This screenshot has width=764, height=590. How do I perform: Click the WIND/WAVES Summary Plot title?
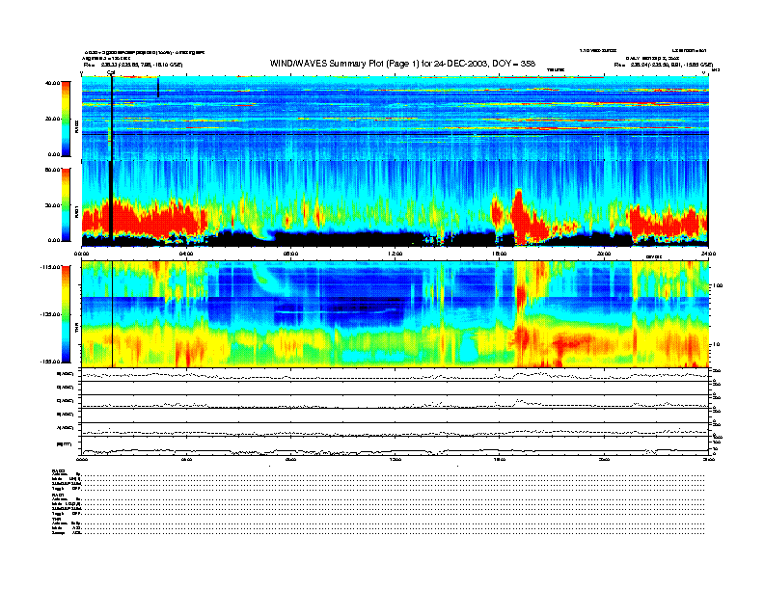click(x=402, y=64)
